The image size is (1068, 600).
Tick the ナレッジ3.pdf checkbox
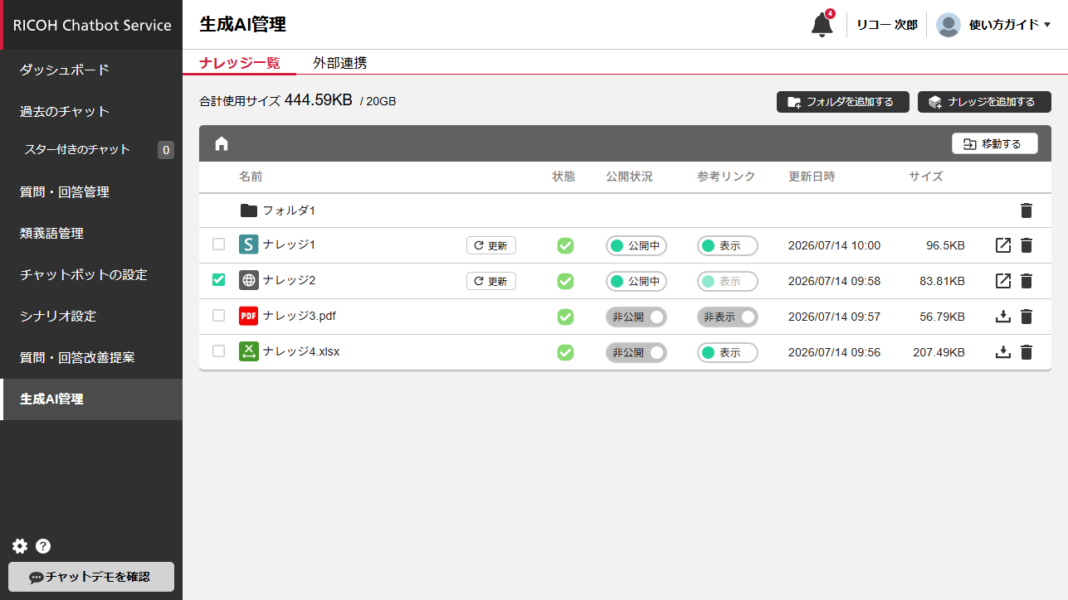click(x=218, y=315)
